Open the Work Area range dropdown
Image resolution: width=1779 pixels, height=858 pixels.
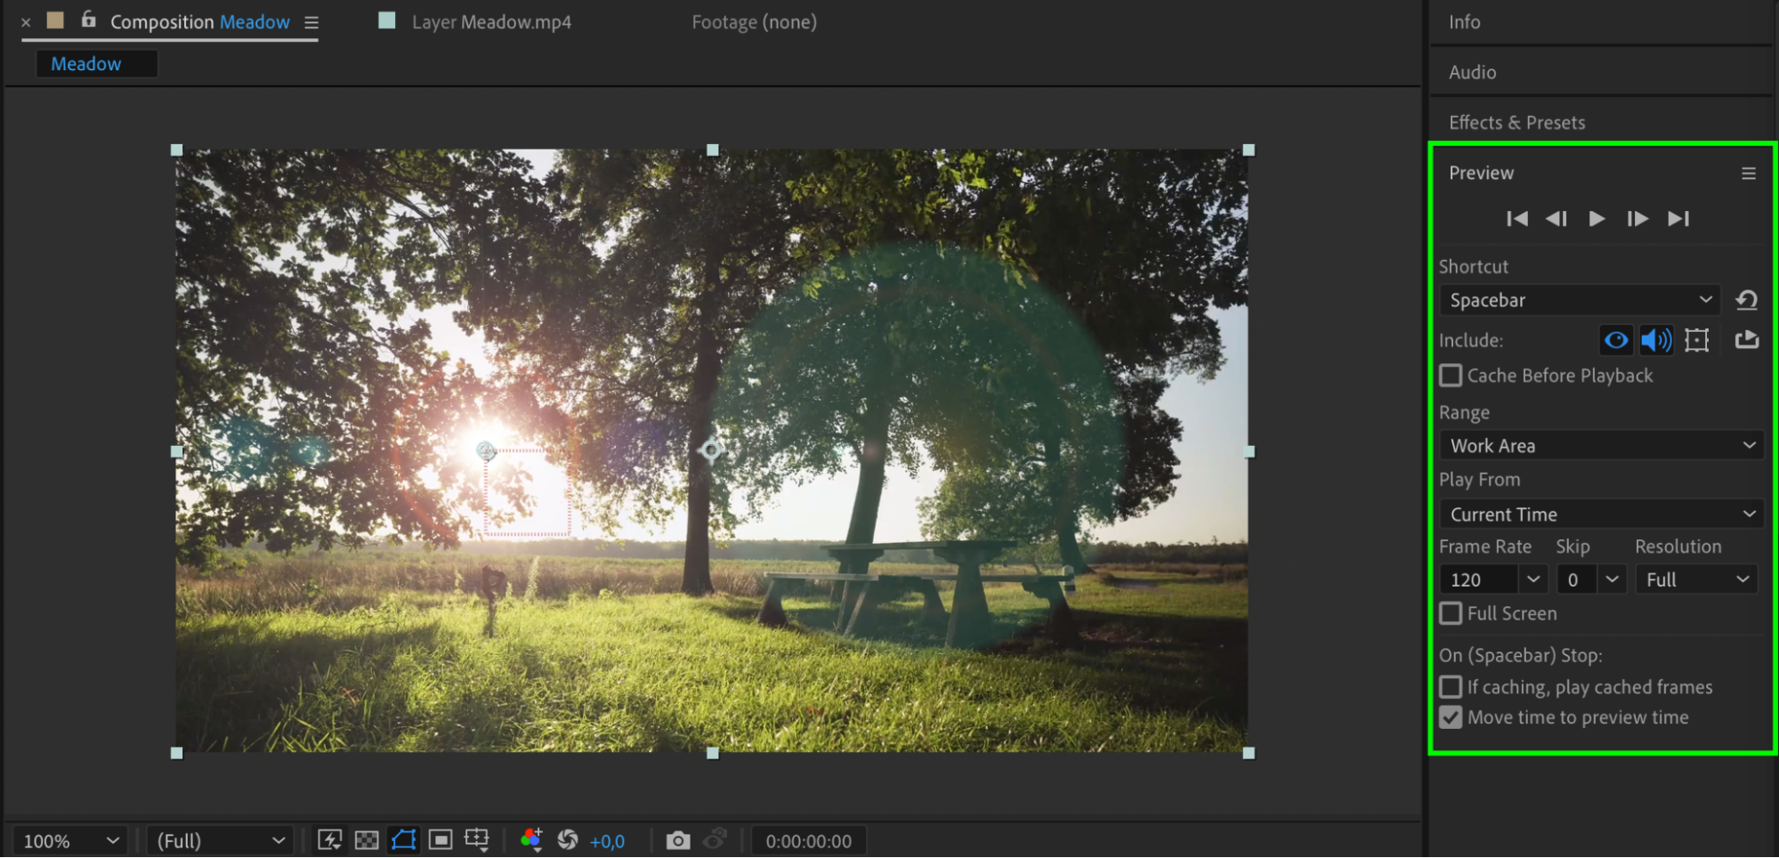pos(1600,445)
